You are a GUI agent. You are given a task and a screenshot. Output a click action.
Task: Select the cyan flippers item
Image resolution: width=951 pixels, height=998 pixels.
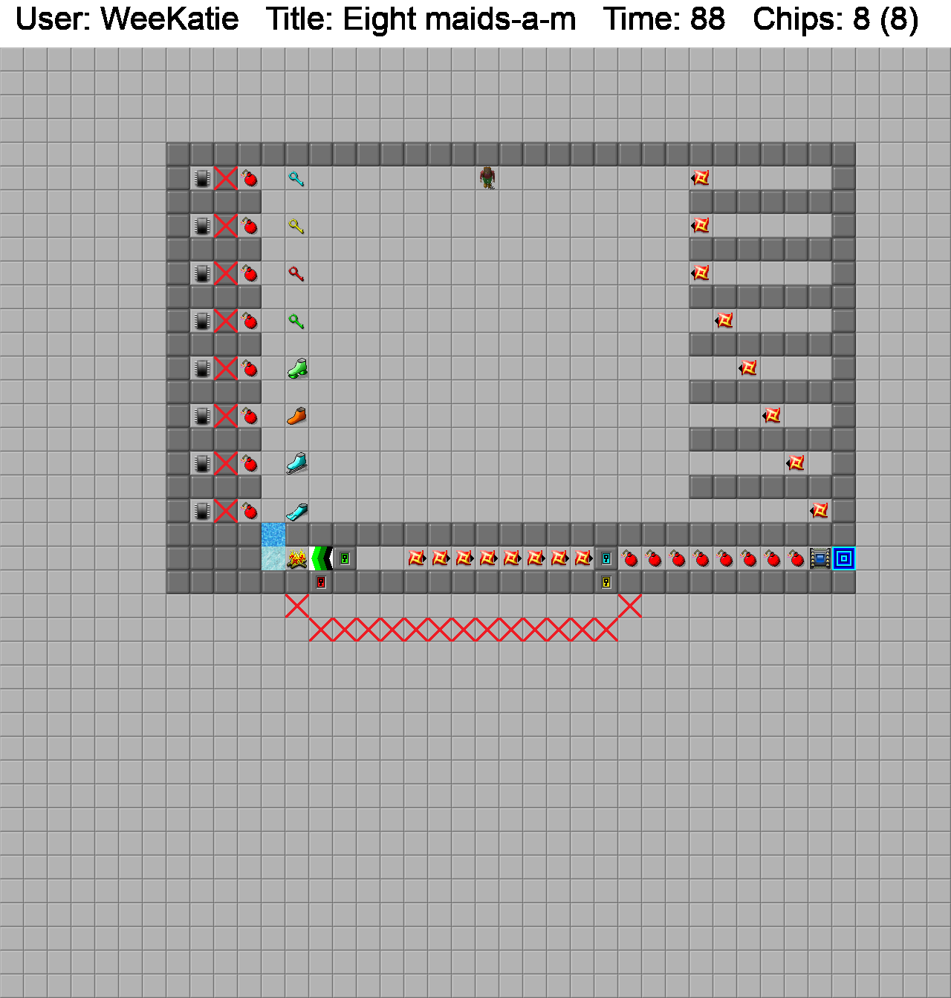tap(297, 511)
